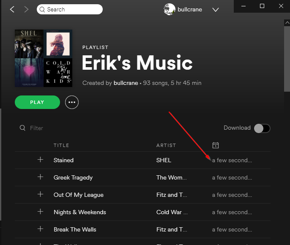Viewport: 290px width, 245px height.
Task: Click the plus icon next to Stained
Action: point(40,159)
